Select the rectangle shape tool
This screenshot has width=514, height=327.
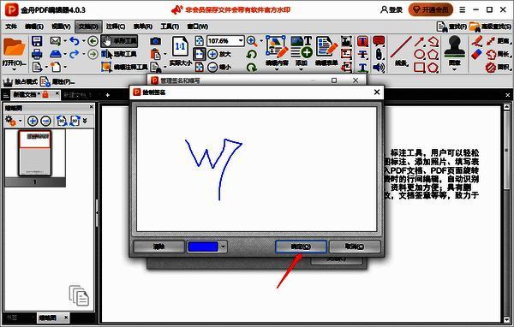pos(419,68)
